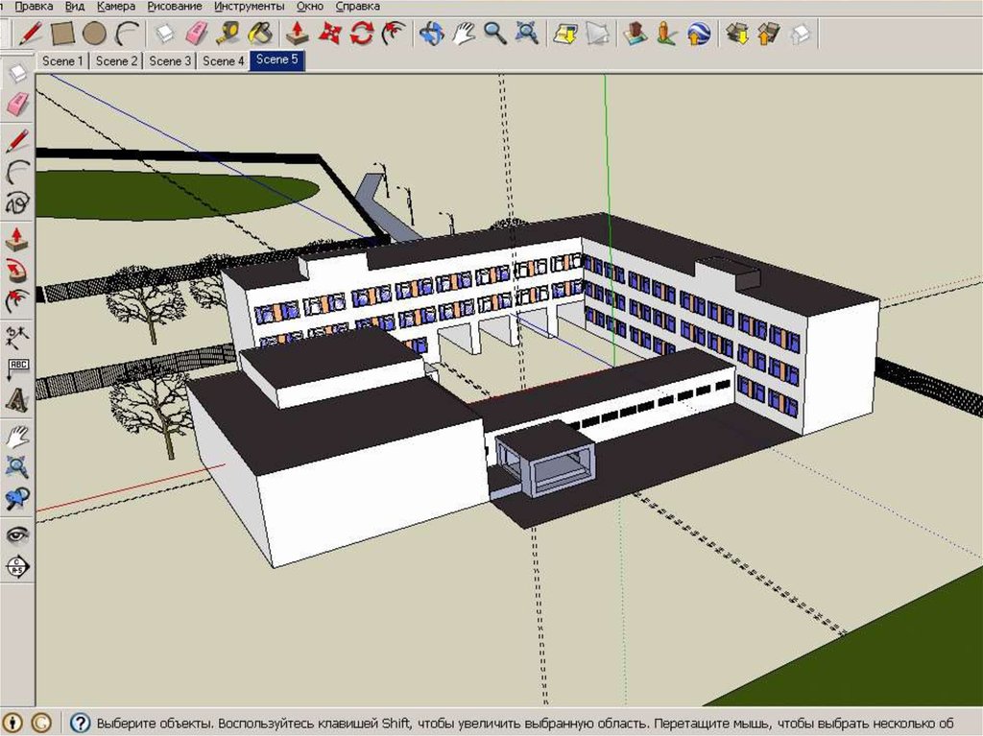Select the Circle drawing tool

94,34
